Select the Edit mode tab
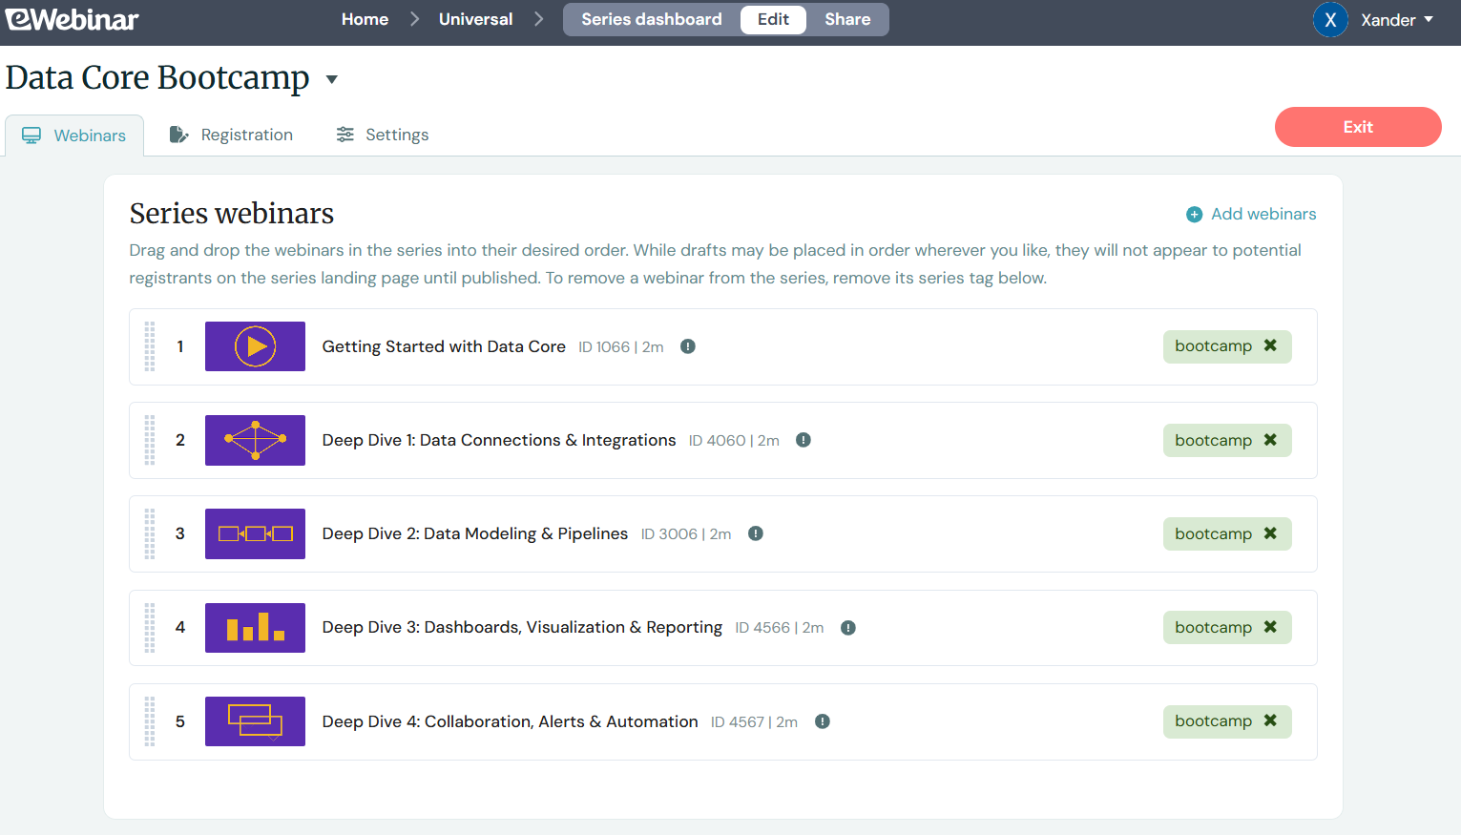 [773, 19]
